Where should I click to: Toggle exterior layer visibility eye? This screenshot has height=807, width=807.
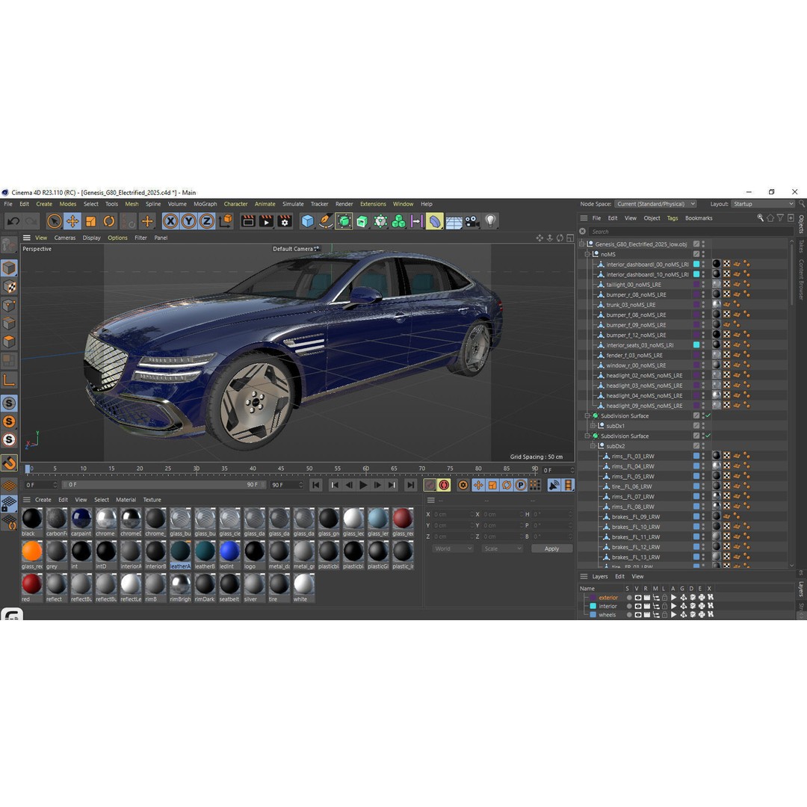click(637, 598)
